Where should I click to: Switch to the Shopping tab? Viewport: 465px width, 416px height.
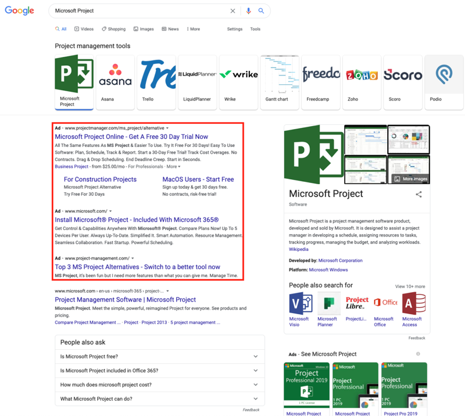click(113, 29)
